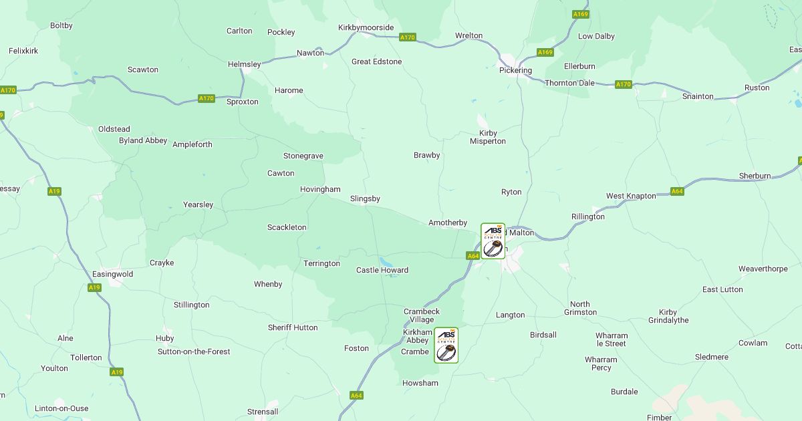The image size is (802, 421).
Task: Click the A64 road shield near West Knapton
Action: 677,191
